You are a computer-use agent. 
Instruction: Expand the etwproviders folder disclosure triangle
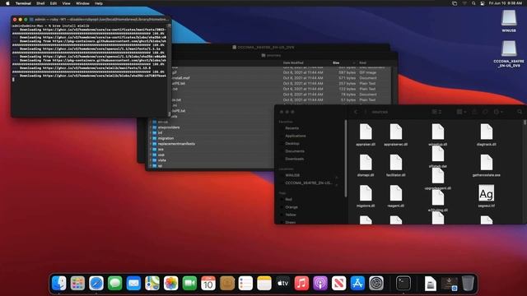point(151,127)
